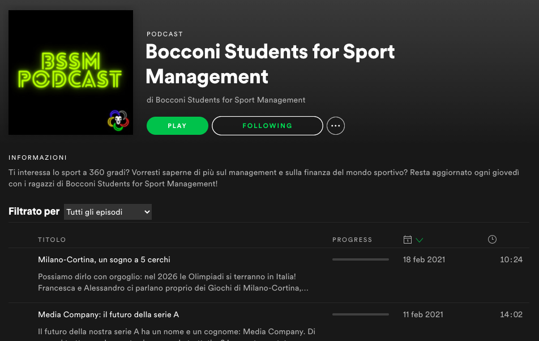Open the 'Tutti gli episodi' filter dropdown
Viewport: 539px width, 341px height.
(x=108, y=212)
